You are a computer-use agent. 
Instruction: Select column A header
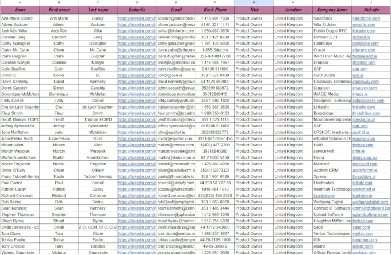[x=20, y=2]
